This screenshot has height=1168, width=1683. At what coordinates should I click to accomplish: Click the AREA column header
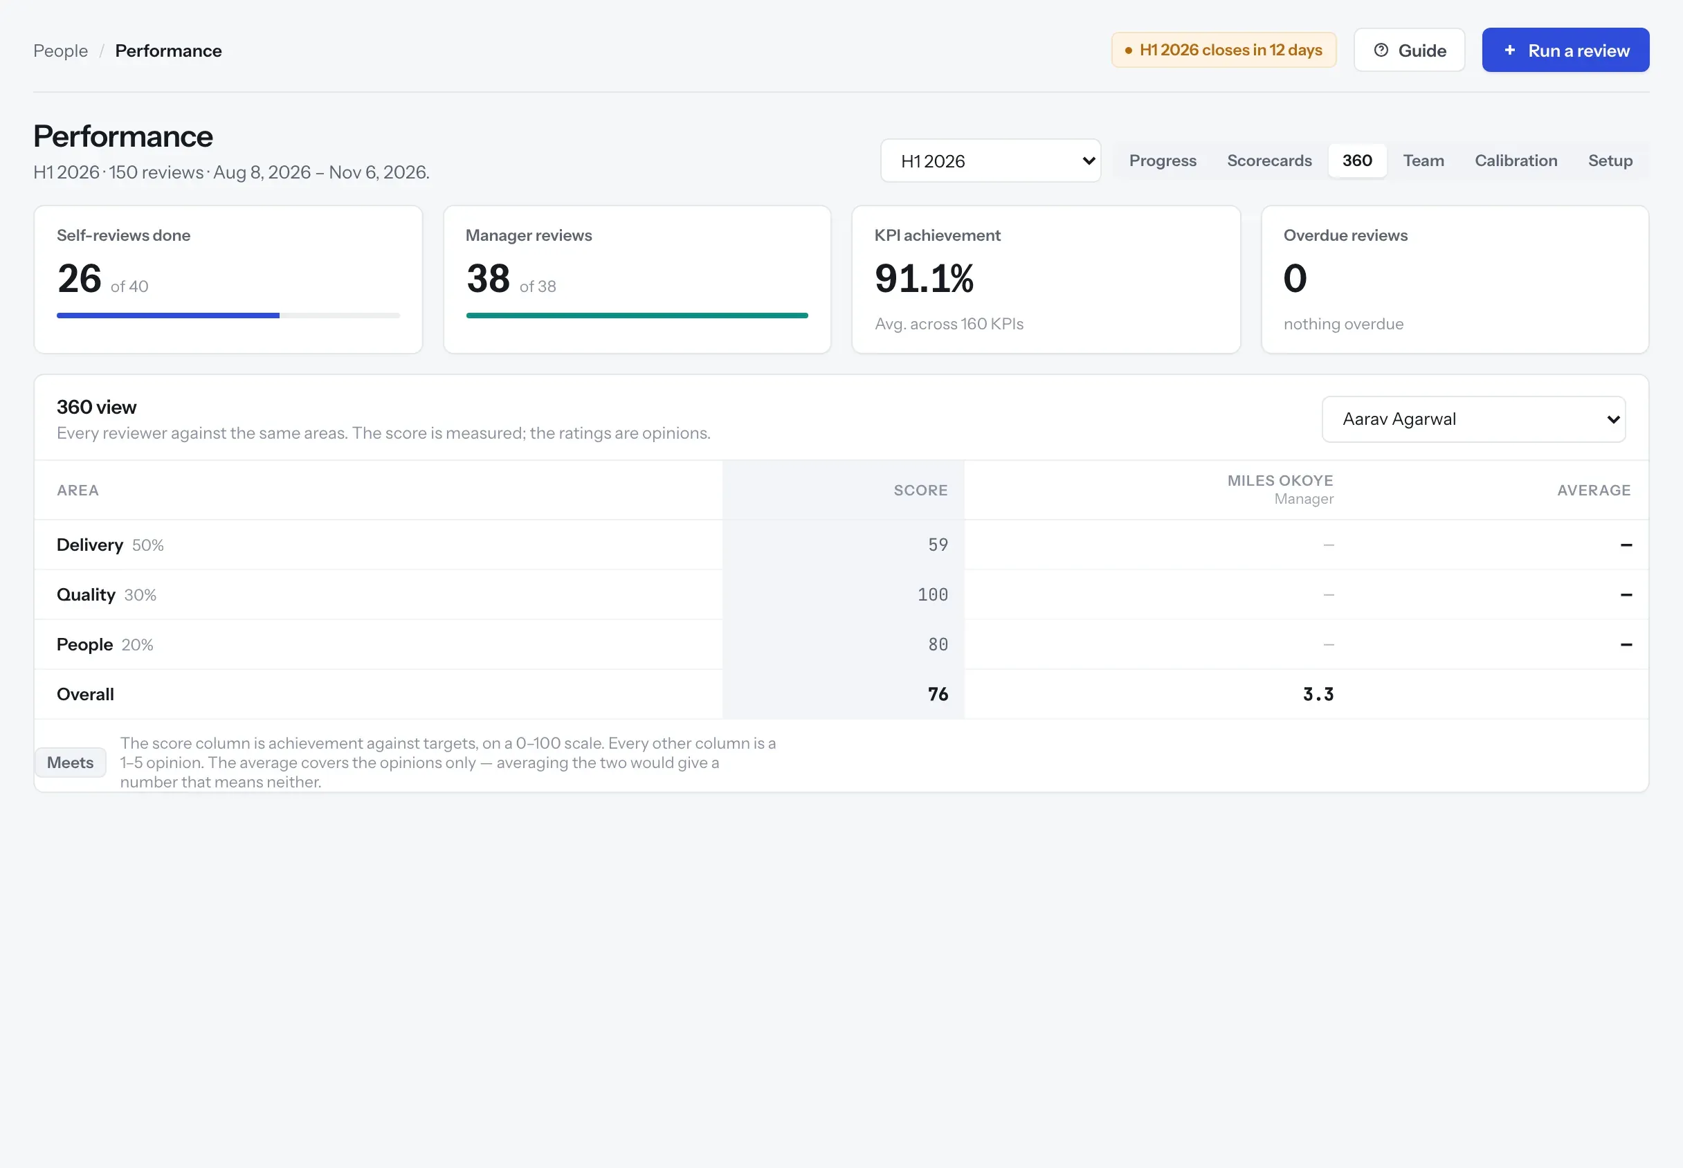coord(78,491)
